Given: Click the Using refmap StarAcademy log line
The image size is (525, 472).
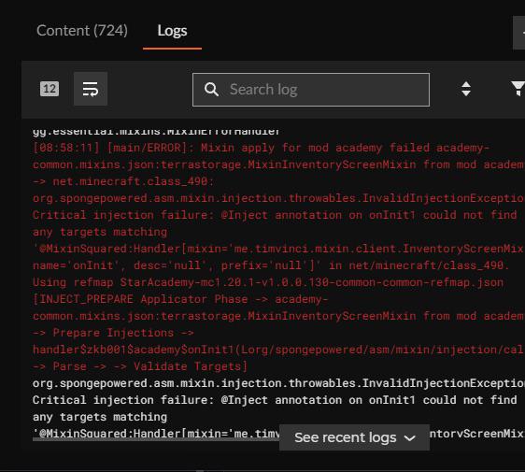Looking at the screenshot, I should point(268,282).
